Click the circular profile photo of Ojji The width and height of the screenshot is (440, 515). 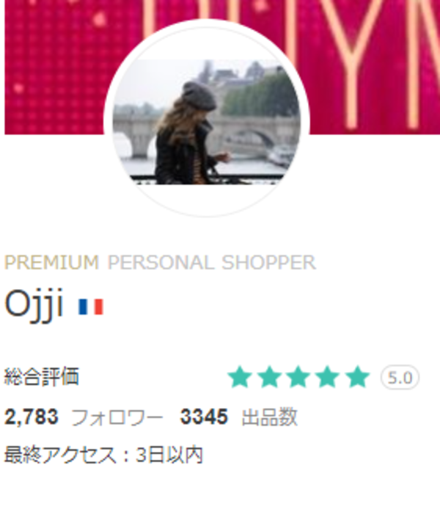[x=207, y=119]
